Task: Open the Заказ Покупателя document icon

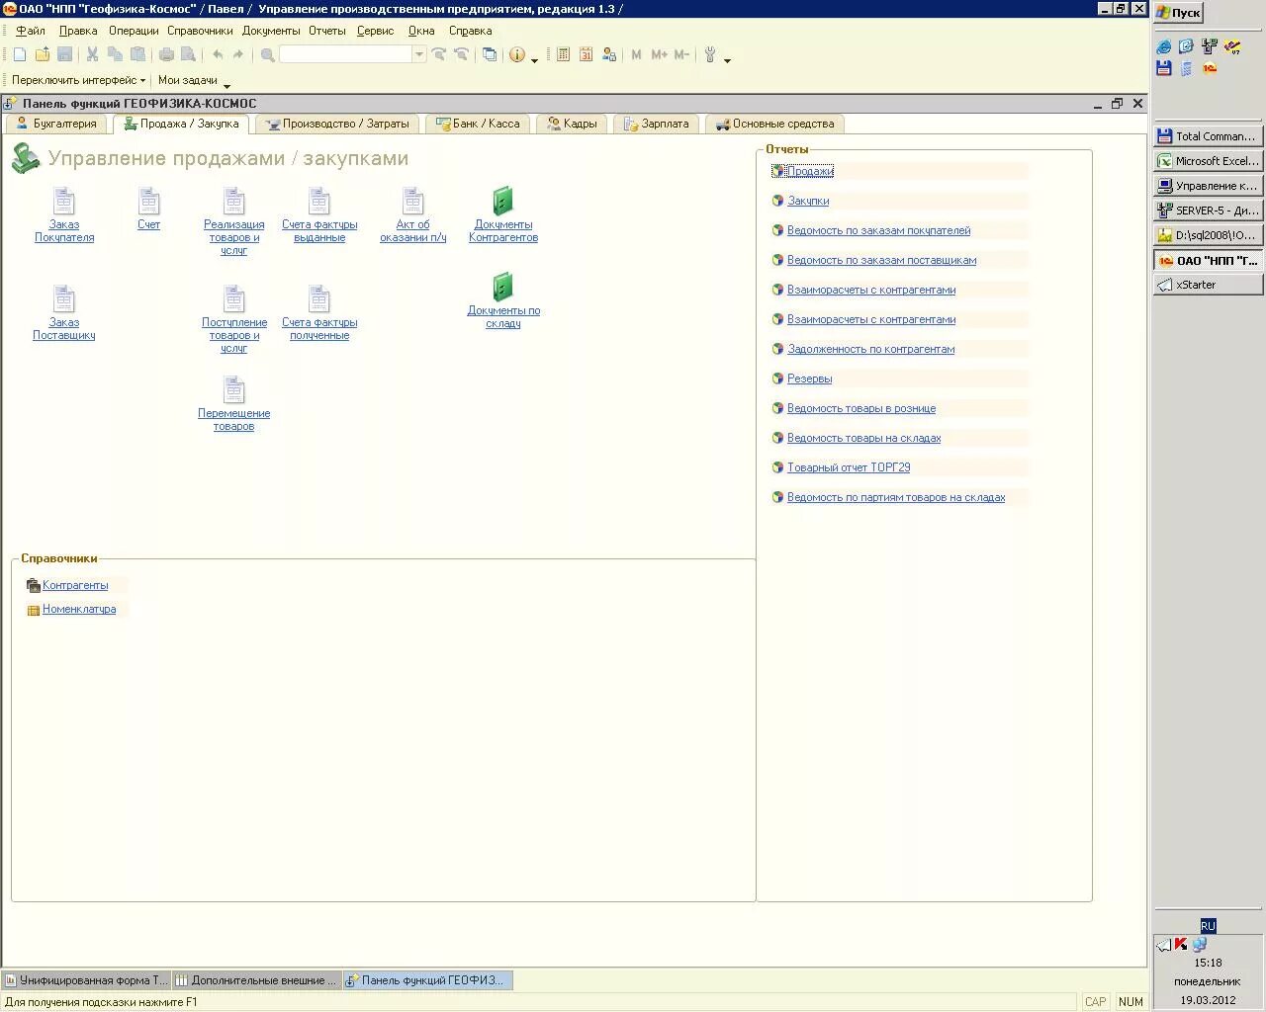Action: point(63,202)
